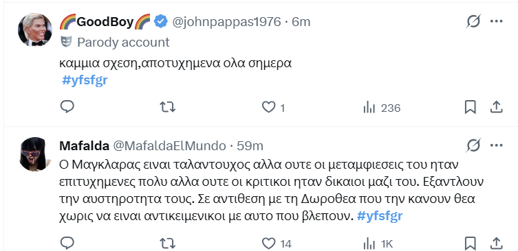The width and height of the screenshot is (518, 251).
Task: Open Mafalda's profile avatar
Action: click(35, 154)
